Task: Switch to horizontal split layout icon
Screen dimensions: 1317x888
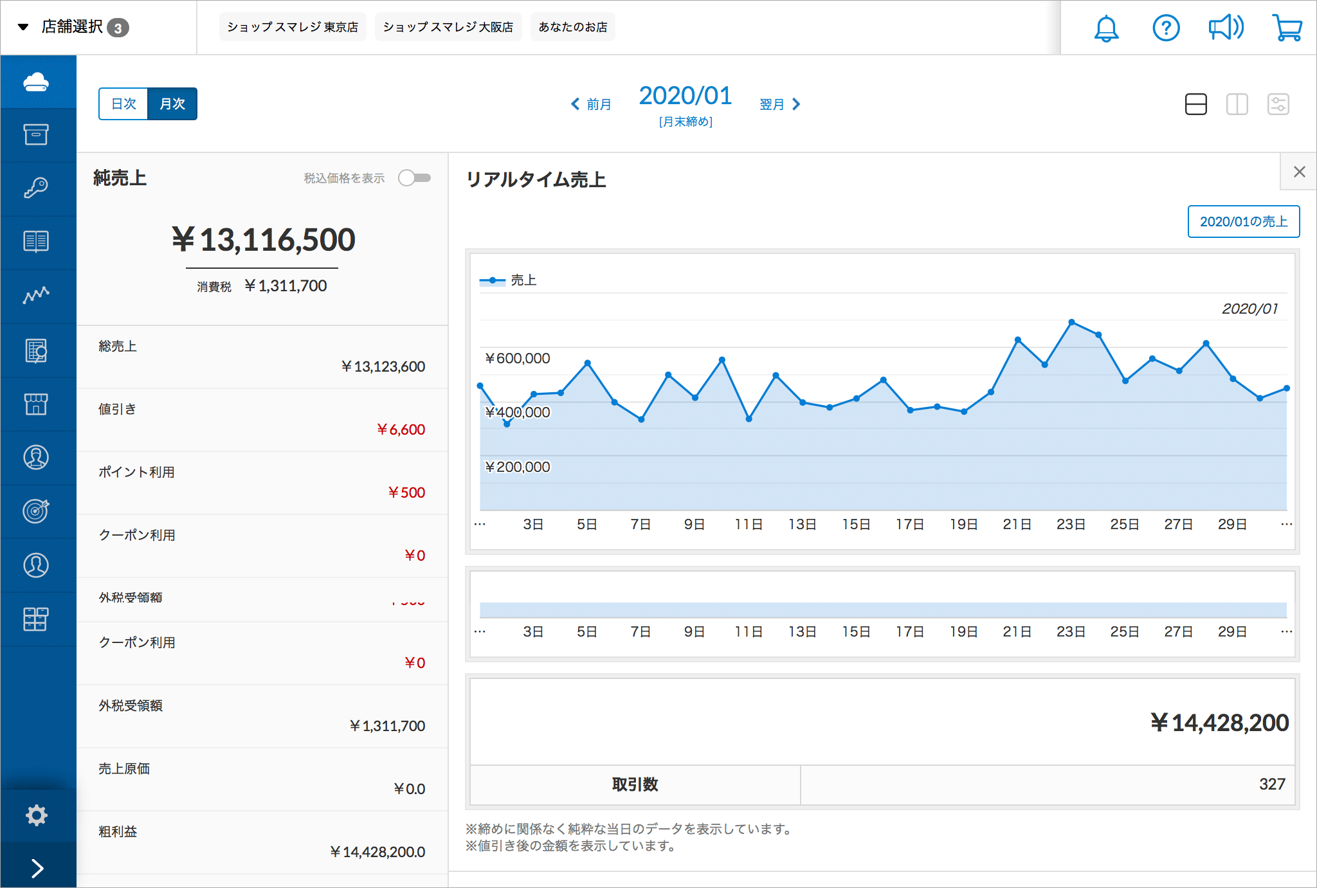Action: coord(1196,104)
